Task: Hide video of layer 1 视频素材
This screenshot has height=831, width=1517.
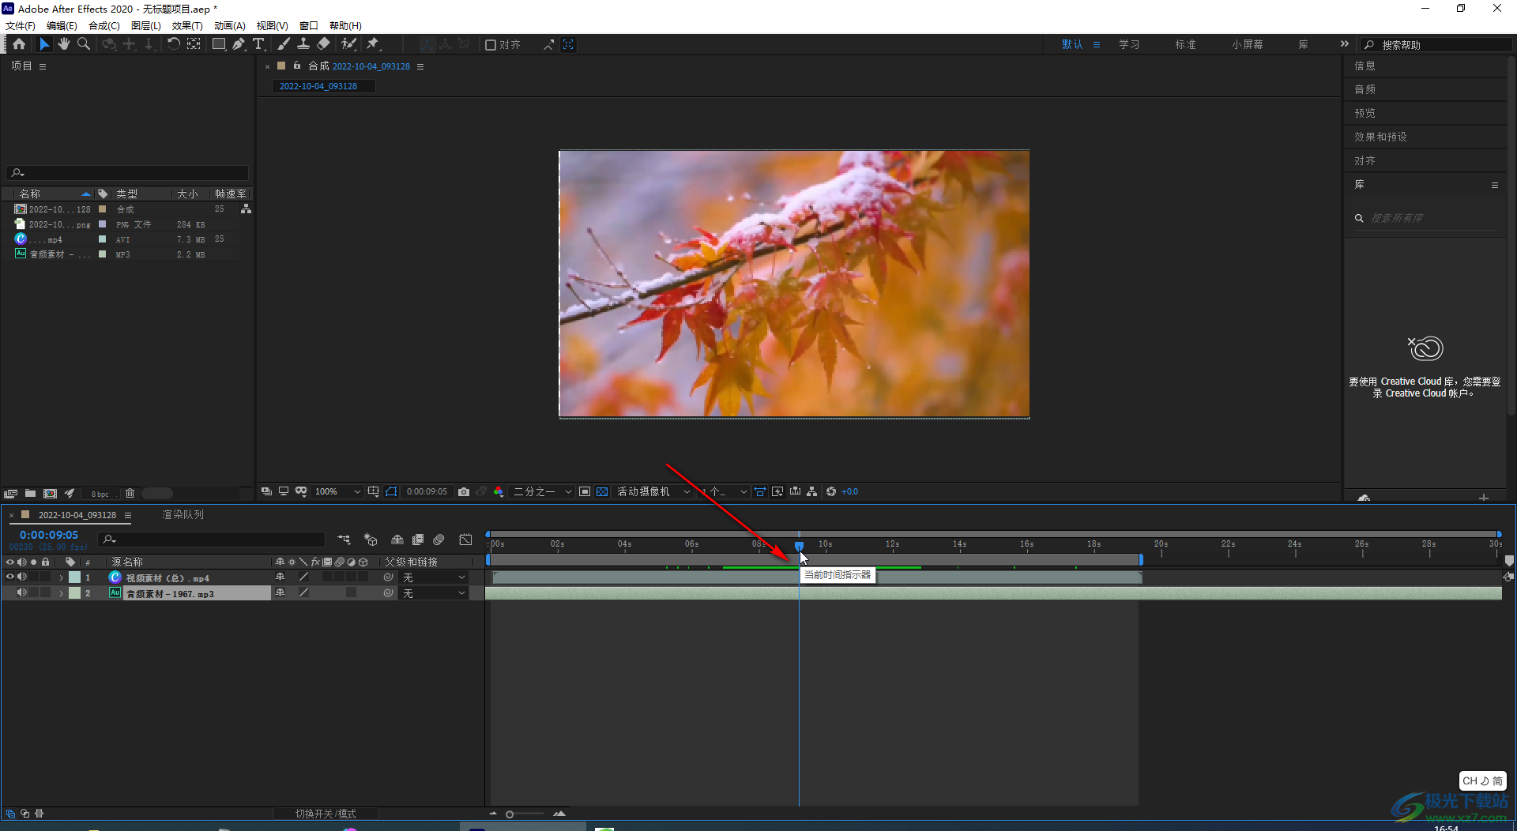Action: pyautogui.click(x=10, y=577)
